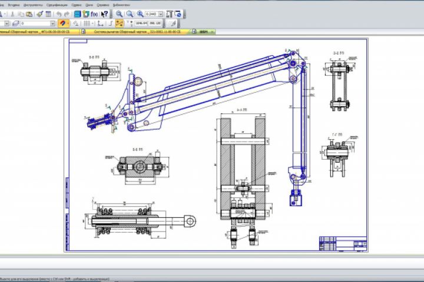Select the hydraulic cylinder view at bottom left
This screenshot has width=424, height=282.
pyautogui.click(x=140, y=220)
